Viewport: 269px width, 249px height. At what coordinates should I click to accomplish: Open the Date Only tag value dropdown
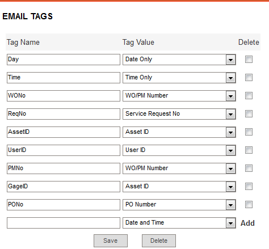pos(179,60)
